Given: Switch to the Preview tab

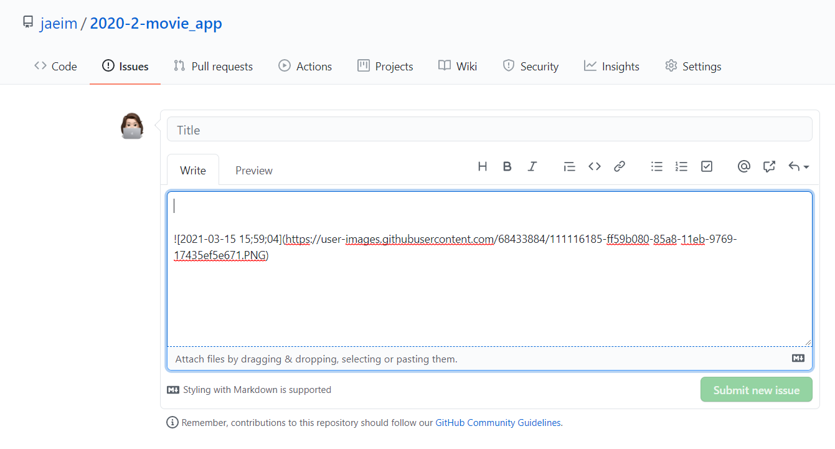Looking at the screenshot, I should tap(253, 170).
